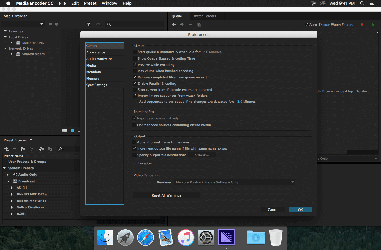Add a source to the encoding queue
Image resolution: width=381 pixels, height=250 pixels.
tap(174, 25)
